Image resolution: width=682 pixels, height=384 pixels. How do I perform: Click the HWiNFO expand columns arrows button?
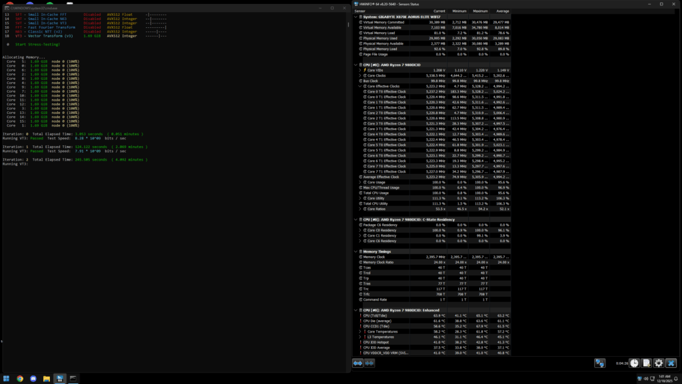pos(358,363)
